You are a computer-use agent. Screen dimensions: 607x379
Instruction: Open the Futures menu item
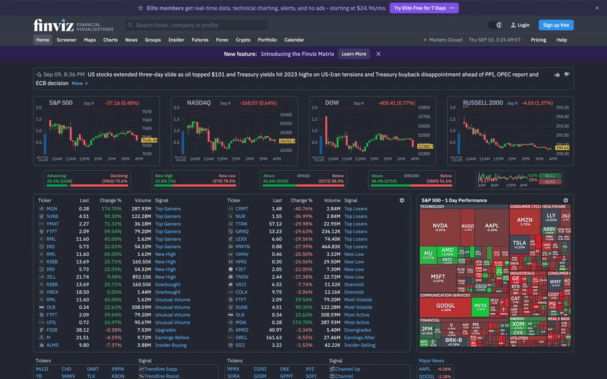[x=200, y=40]
